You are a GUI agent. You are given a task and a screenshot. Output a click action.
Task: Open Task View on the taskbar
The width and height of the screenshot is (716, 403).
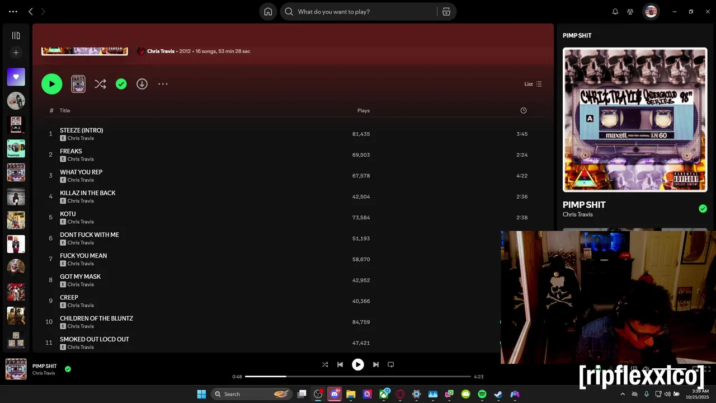(x=302, y=394)
